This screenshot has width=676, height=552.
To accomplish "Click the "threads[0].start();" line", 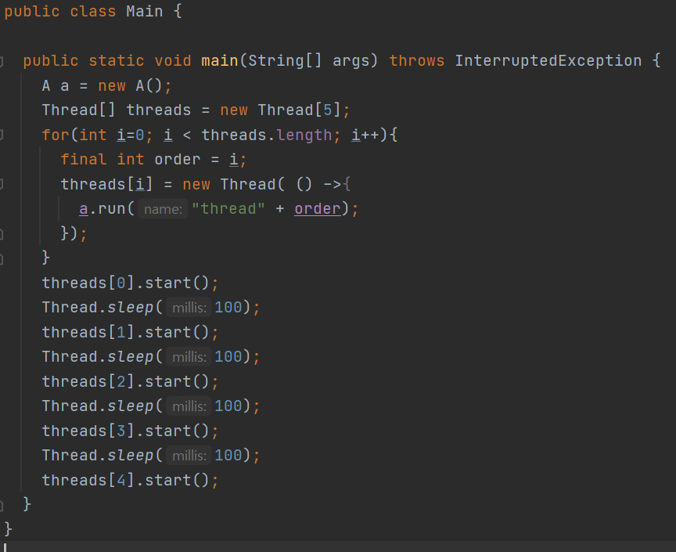I will [130, 283].
